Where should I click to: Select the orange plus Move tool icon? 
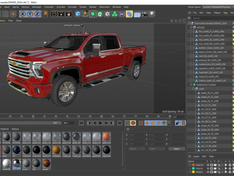[x=13, y=14]
